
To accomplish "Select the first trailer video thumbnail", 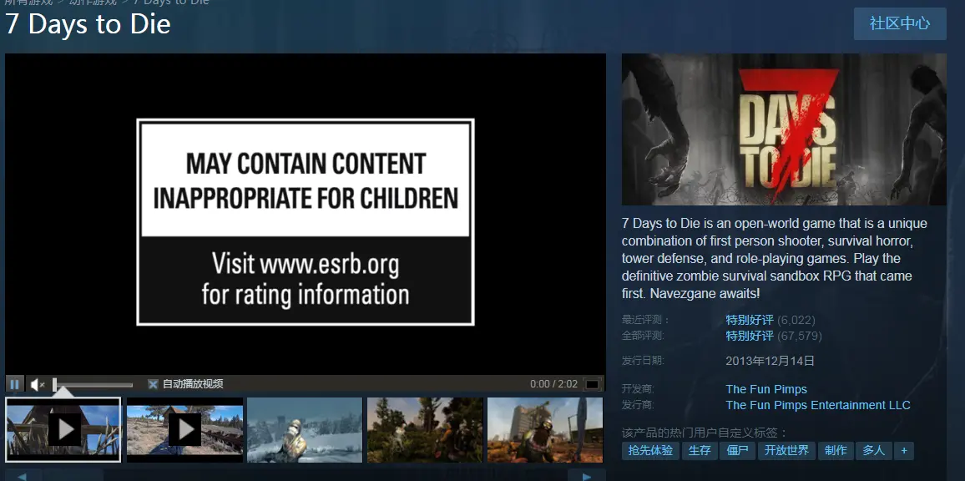I will (63, 429).
